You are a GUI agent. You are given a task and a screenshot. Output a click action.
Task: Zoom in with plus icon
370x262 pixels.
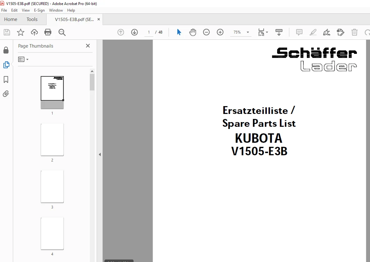point(220,32)
